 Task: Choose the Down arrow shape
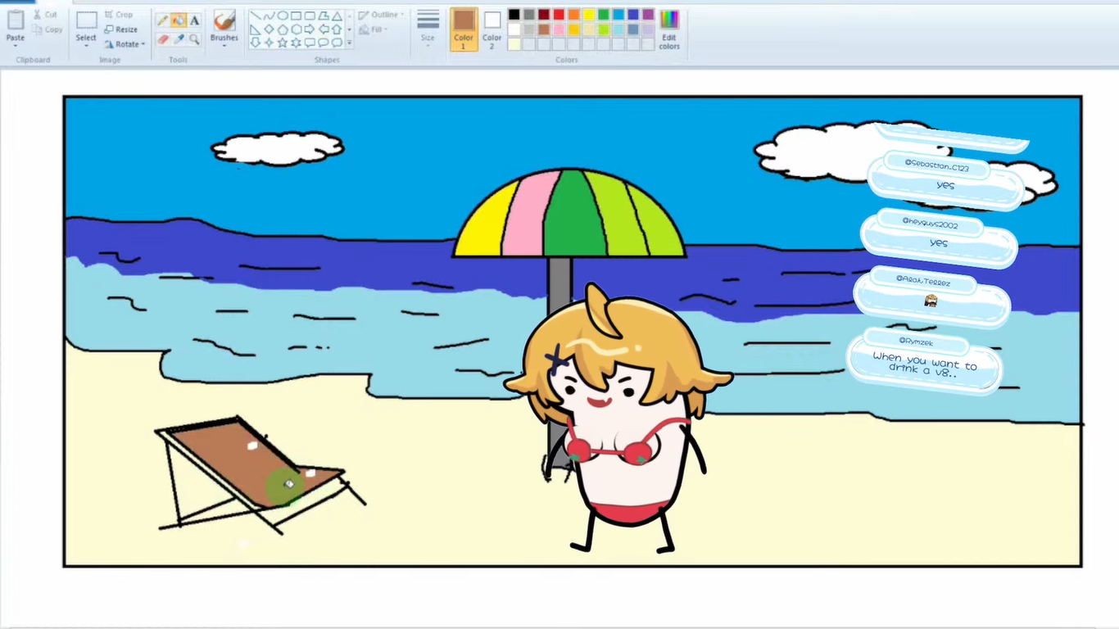point(256,43)
